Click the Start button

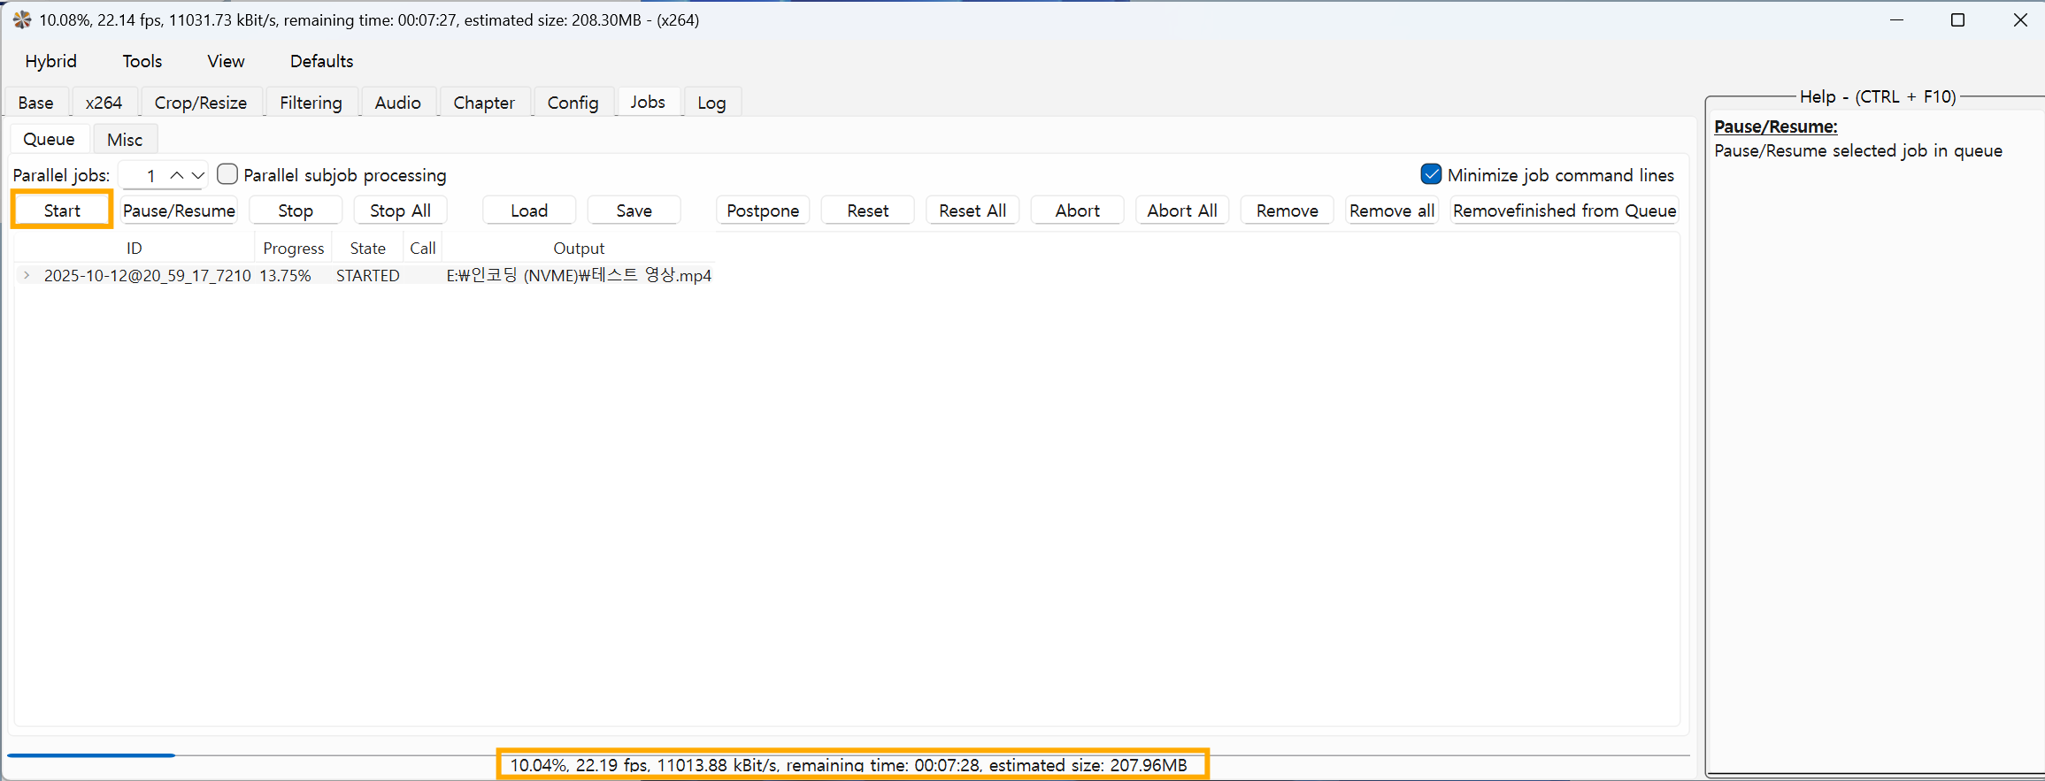click(x=62, y=211)
